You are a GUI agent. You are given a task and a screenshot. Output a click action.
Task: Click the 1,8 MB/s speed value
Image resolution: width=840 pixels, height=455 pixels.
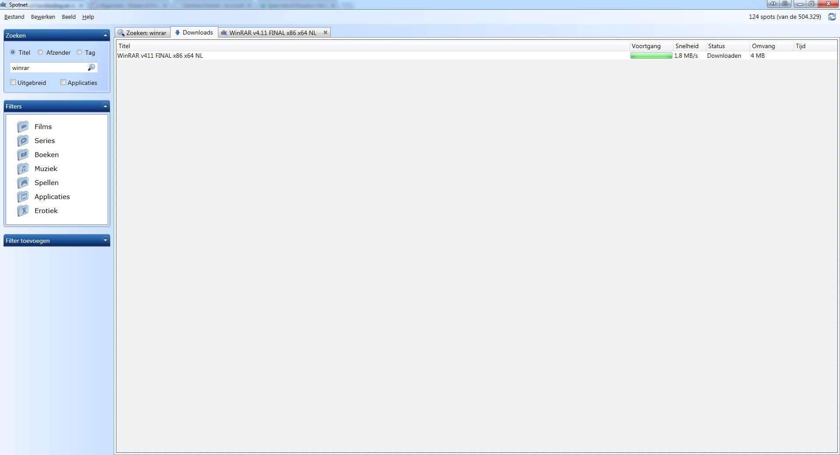tap(686, 56)
